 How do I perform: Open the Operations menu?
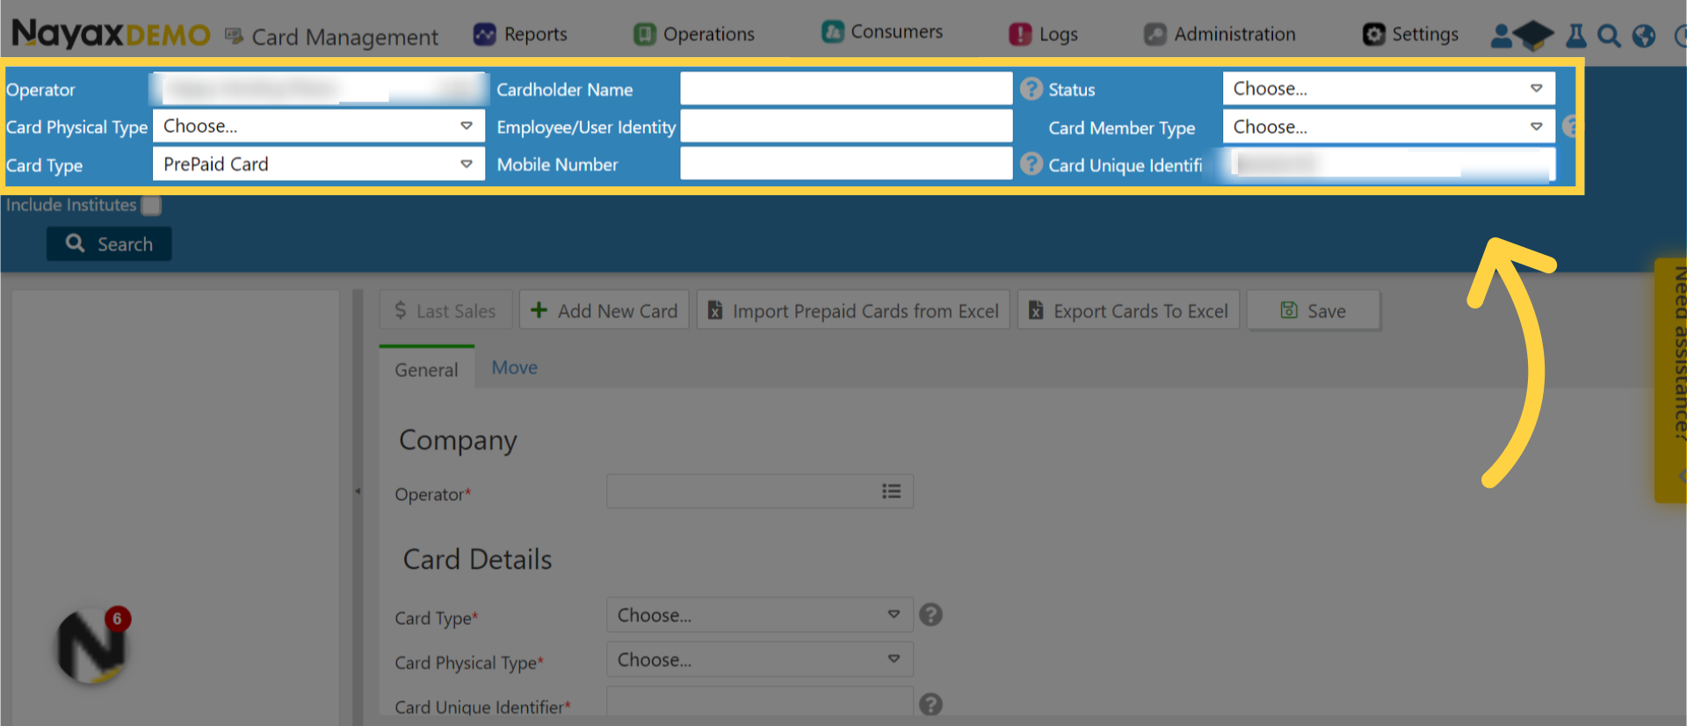pos(694,34)
